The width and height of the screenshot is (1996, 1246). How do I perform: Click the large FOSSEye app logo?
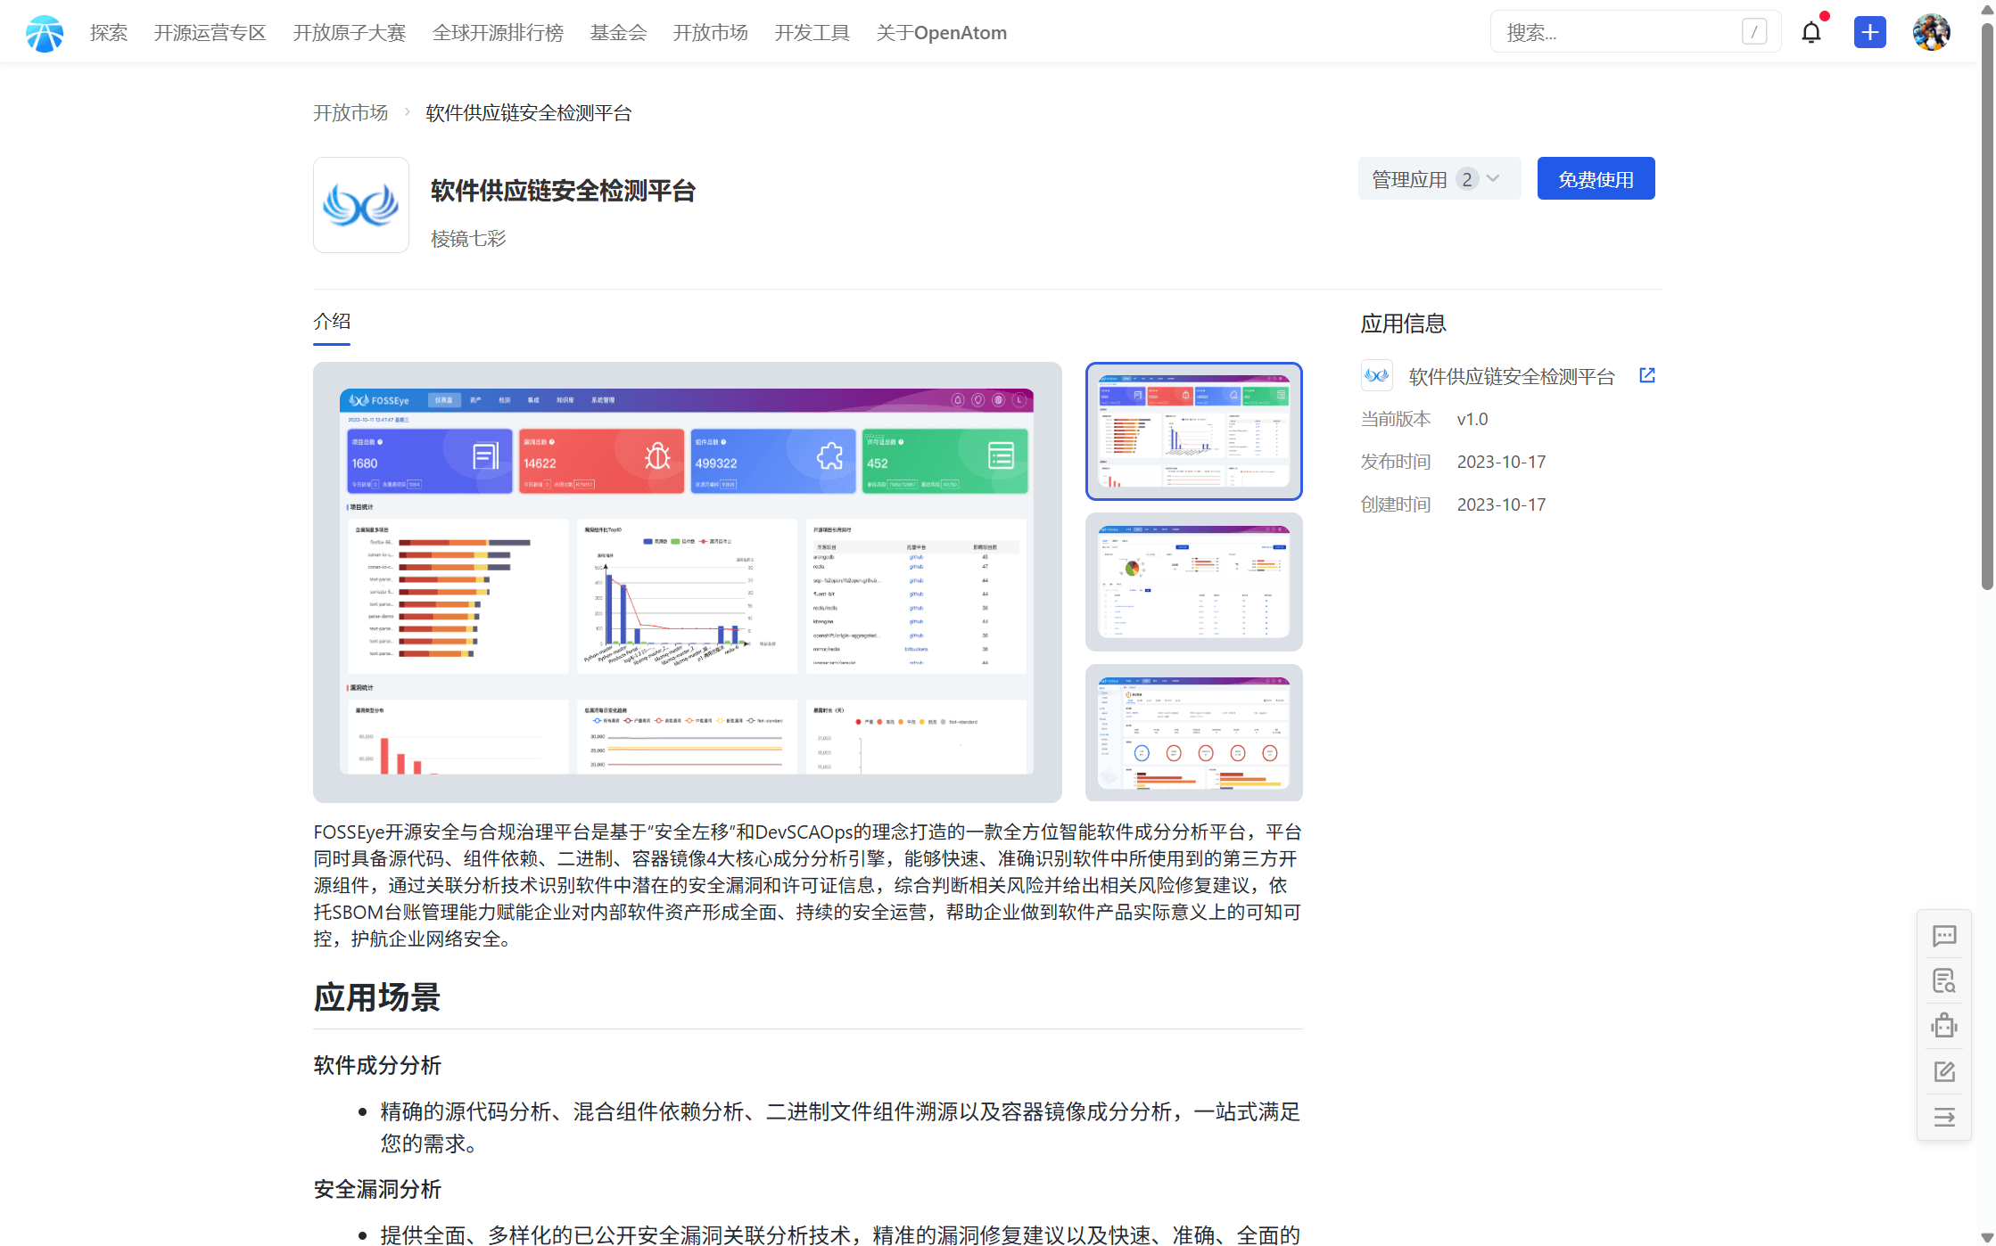tap(361, 205)
